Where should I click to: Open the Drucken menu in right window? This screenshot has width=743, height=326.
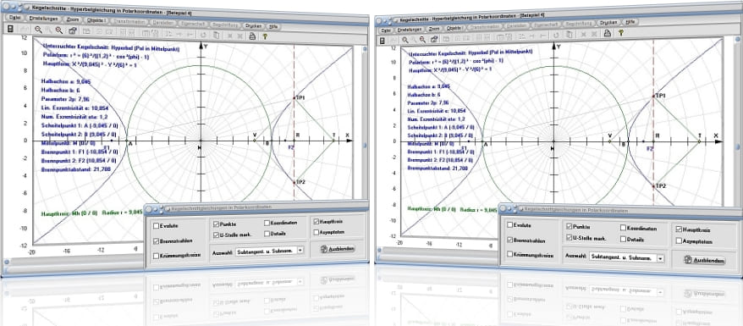(x=608, y=23)
